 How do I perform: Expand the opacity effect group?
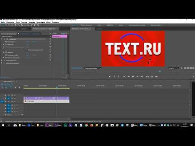(x=2, y=60)
